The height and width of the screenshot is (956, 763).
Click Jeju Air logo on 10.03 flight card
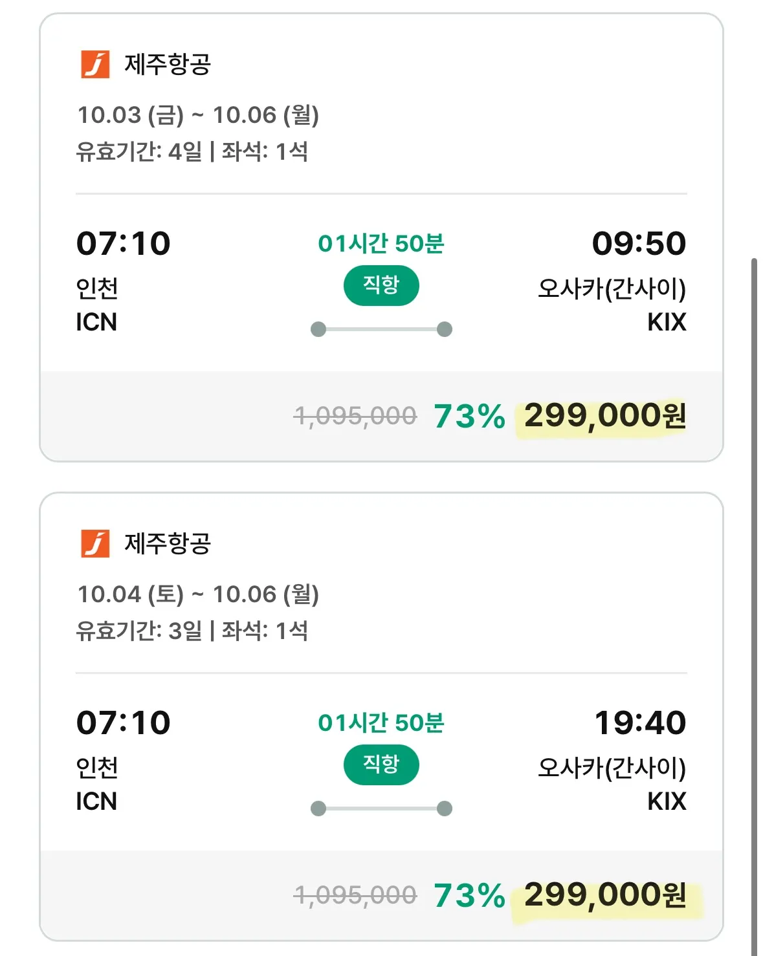(95, 64)
